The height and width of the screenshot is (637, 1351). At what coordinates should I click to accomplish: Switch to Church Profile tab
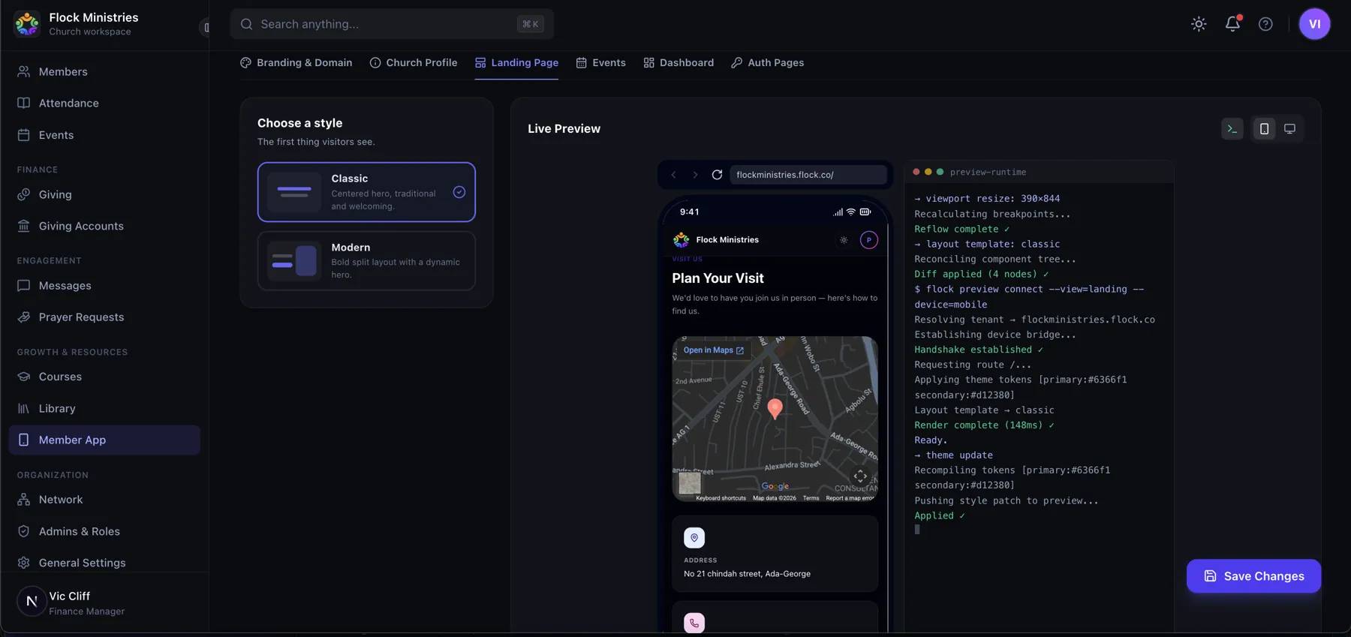pyautogui.click(x=414, y=63)
